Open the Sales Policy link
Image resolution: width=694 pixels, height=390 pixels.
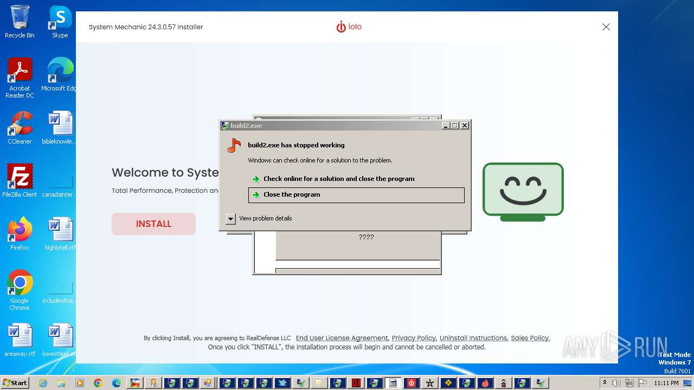(530, 338)
